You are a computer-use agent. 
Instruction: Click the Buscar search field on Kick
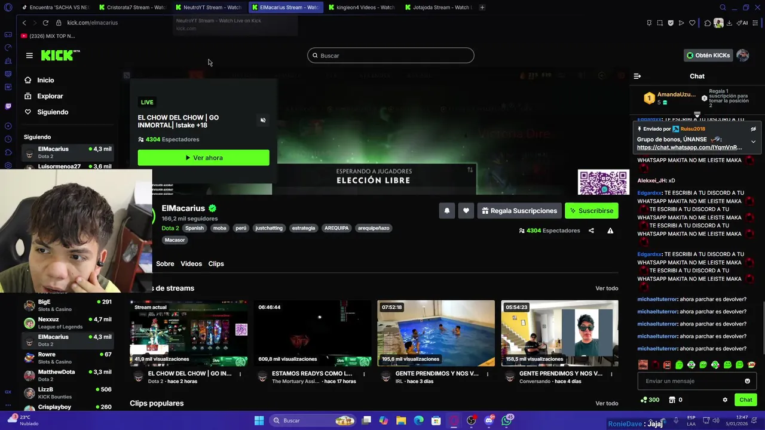click(391, 56)
